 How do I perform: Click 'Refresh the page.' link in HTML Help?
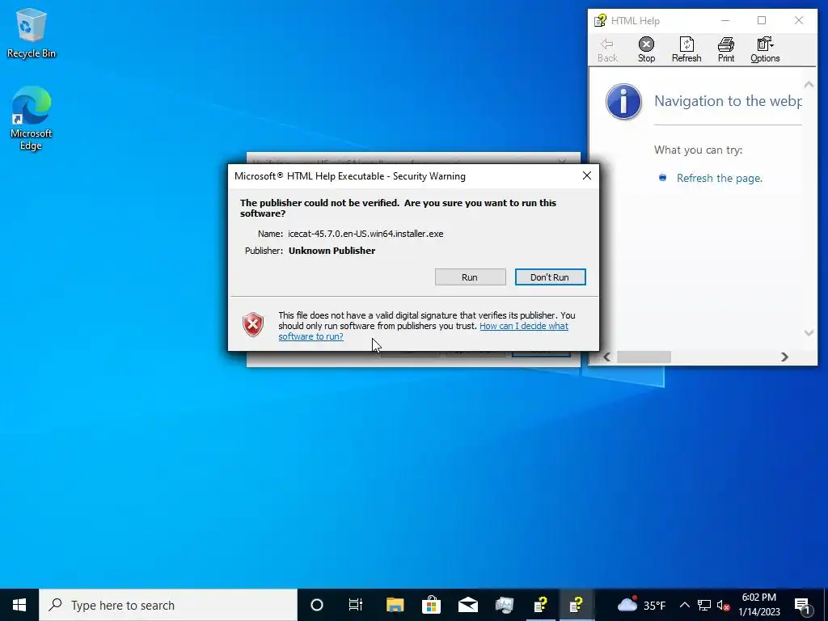(x=719, y=179)
